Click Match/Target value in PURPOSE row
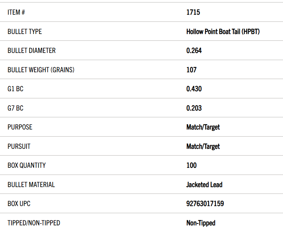The image size is (283, 235). coord(203,127)
